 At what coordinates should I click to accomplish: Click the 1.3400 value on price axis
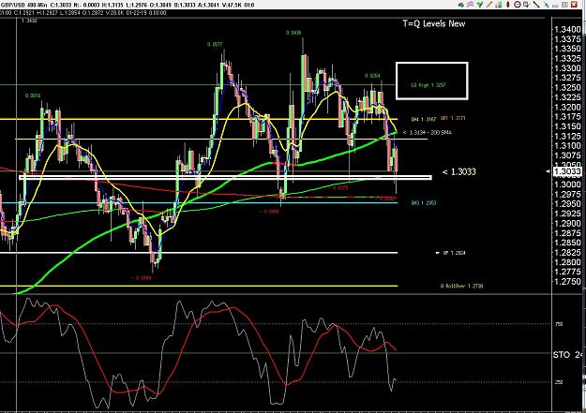coord(567,30)
